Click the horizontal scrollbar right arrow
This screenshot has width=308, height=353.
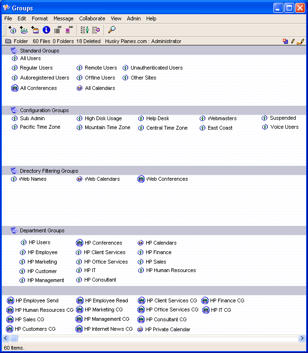click(302, 338)
